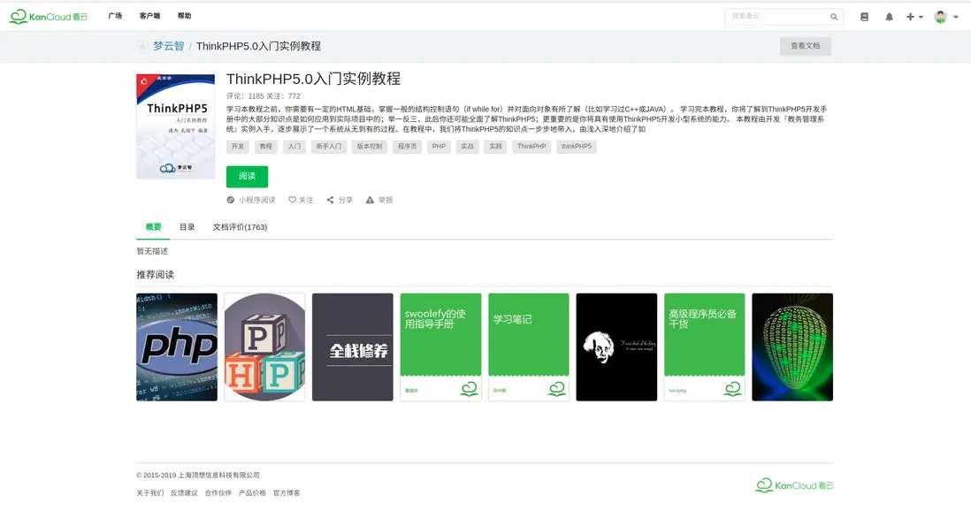This screenshot has width=971, height=518.
Task: Click the 产品价格 footer link
Action: 252,493
